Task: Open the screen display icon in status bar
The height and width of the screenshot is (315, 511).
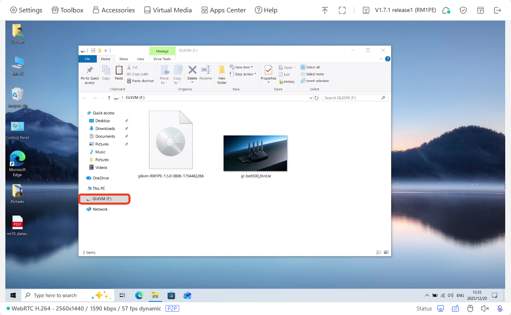Action: [440, 308]
